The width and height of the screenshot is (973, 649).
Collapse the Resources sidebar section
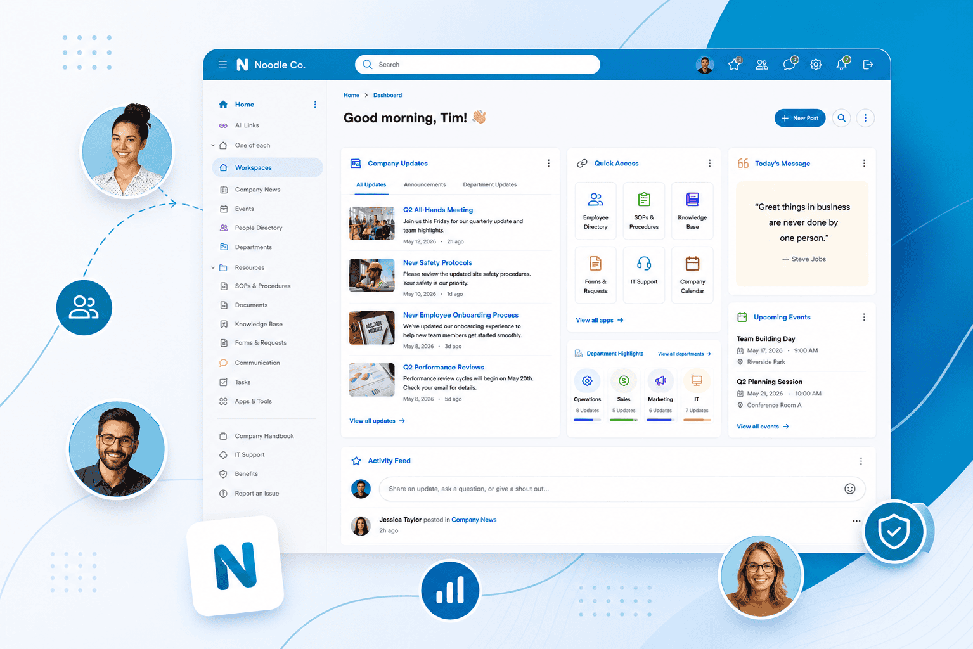click(x=213, y=267)
